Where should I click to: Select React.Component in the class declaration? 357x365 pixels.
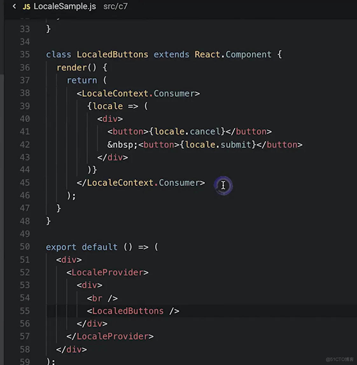[232, 54]
